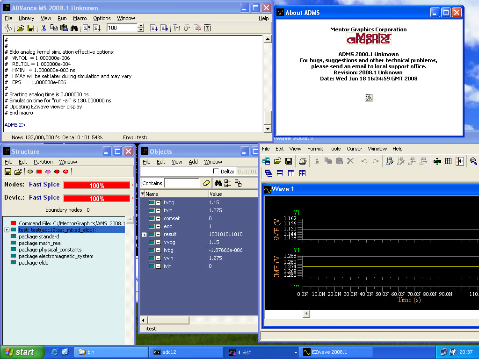Open the taskbar vish group dropdown arrow
This screenshot has width=479, height=359.
click(296, 352)
